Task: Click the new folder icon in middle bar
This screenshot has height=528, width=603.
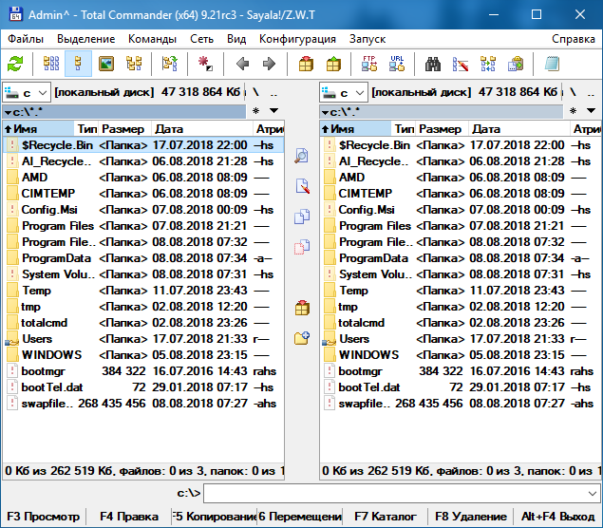Action: coord(302,337)
